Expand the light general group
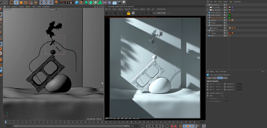 (207, 5)
